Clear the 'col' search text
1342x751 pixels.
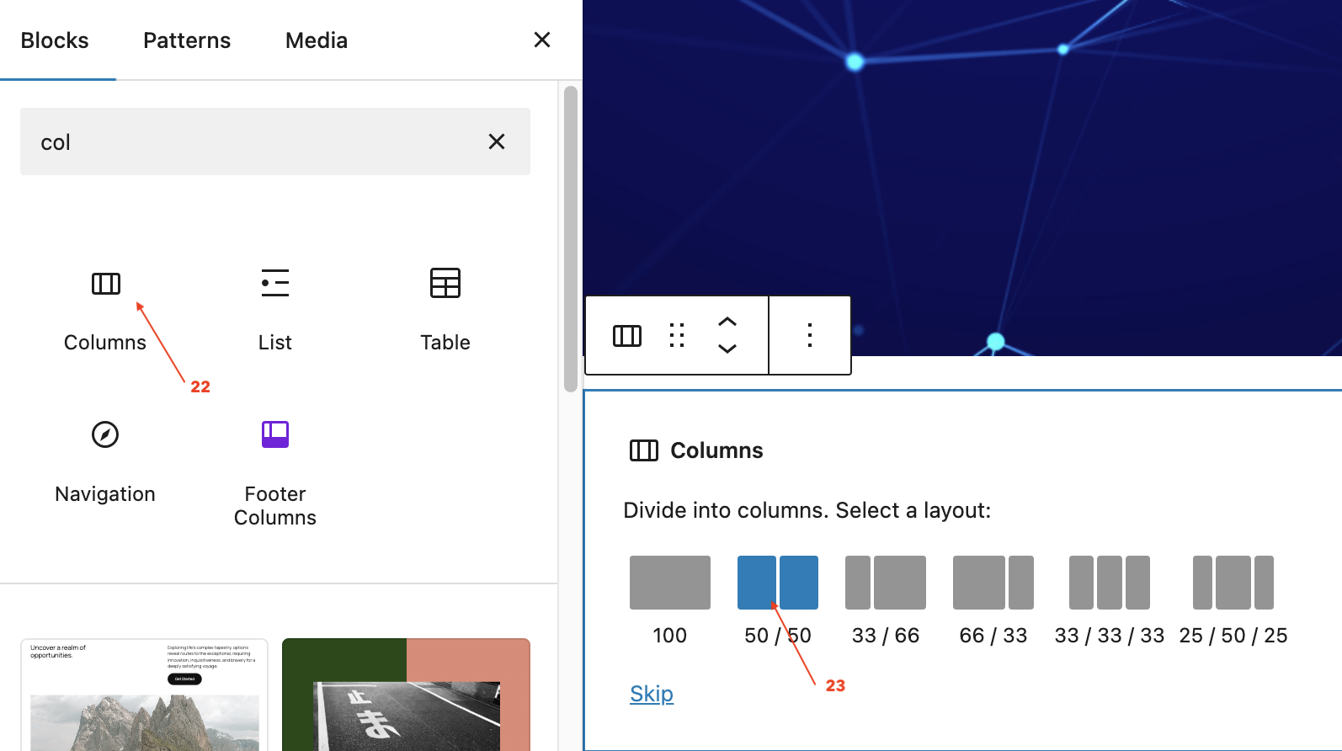coord(497,141)
